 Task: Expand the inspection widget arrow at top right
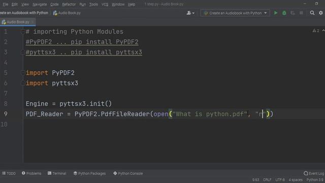pos(323,30)
